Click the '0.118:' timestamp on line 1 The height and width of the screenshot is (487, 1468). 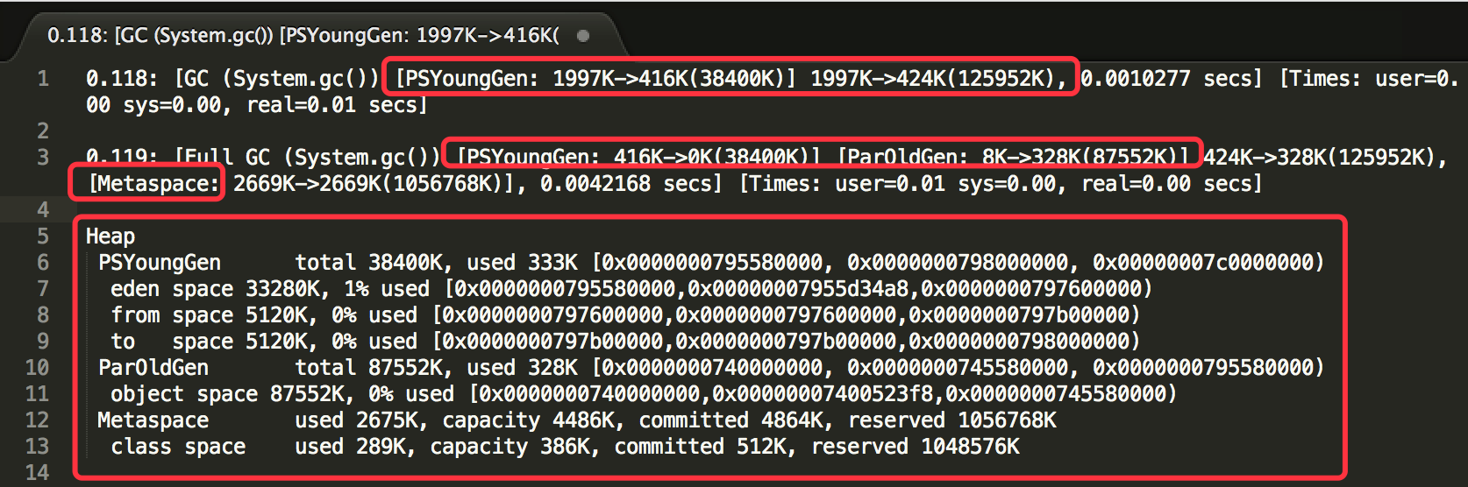point(122,79)
